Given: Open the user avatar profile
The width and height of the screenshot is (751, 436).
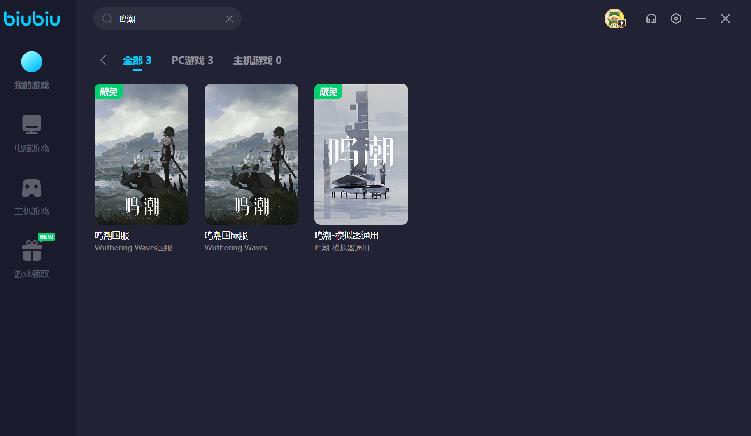Looking at the screenshot, I should point(614,19).
